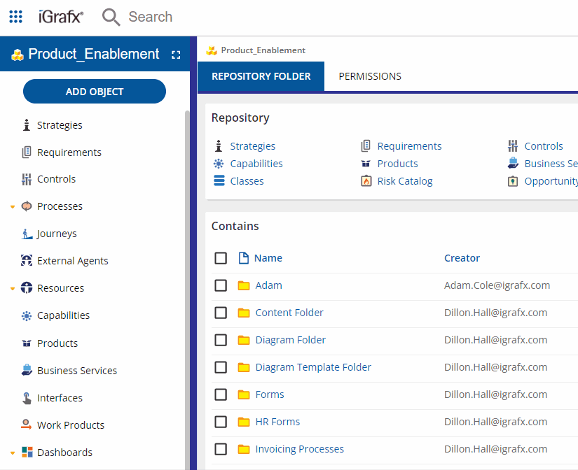Open the app launcher grid icon
578x470 pixels.
pyautogui.click(x=16, y=17)
